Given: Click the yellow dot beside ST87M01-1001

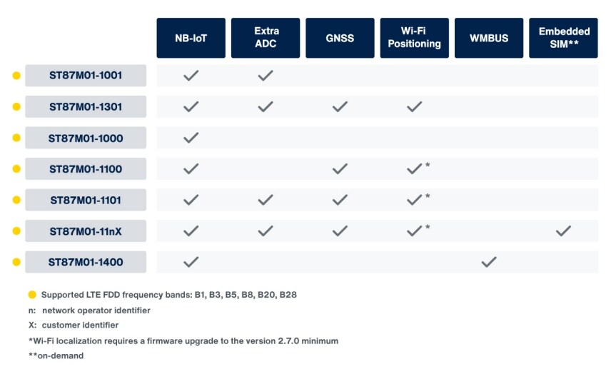Looking at the screenshot, I should coord(16,76).
